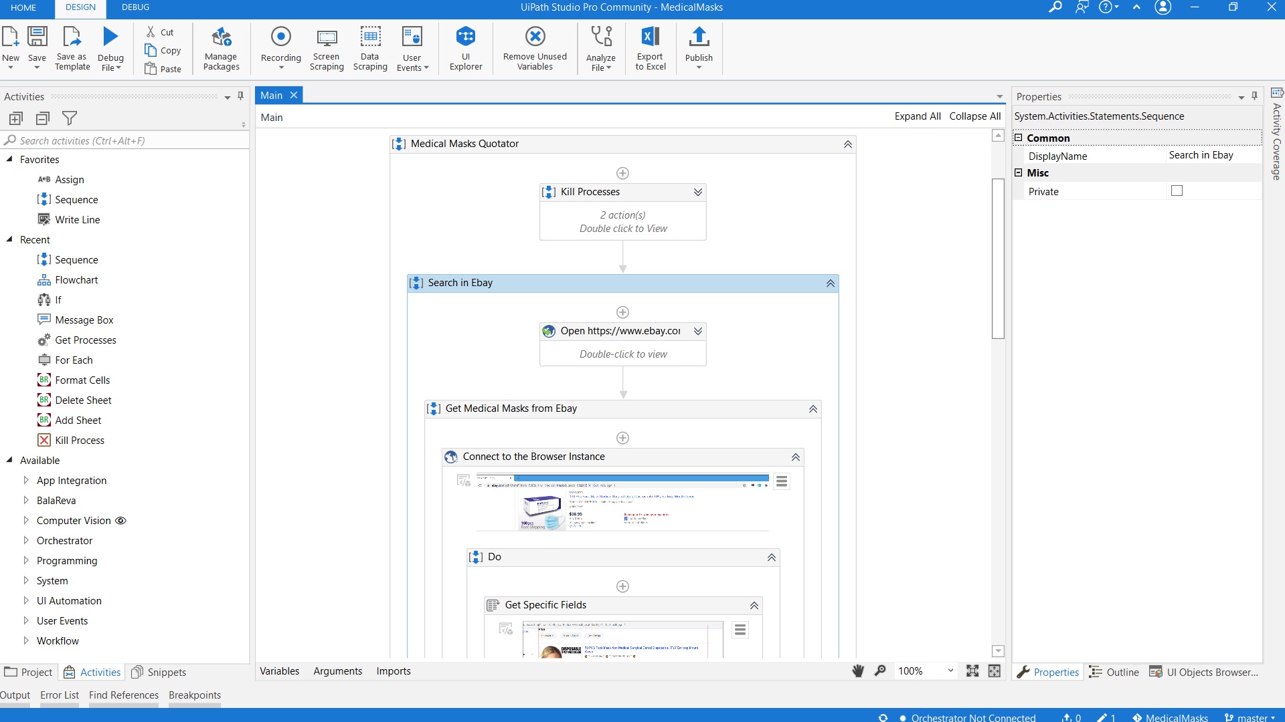Image resolution: width=1285 pixels, height=722 pixels.
Task: Open the Variables panel
Action: point(280,671)
